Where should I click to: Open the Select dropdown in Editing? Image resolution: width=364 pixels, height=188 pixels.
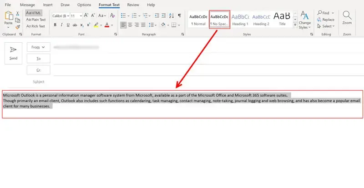(326, 26)
